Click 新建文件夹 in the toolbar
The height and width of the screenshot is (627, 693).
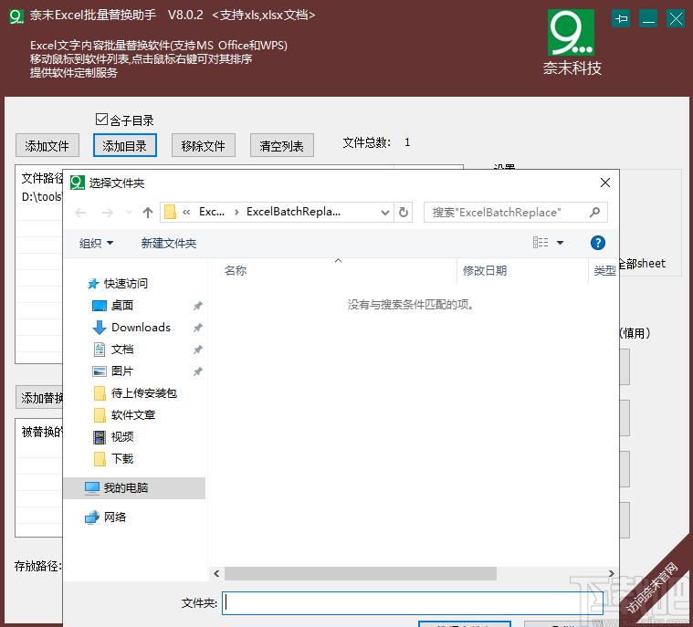click(168, 243)
